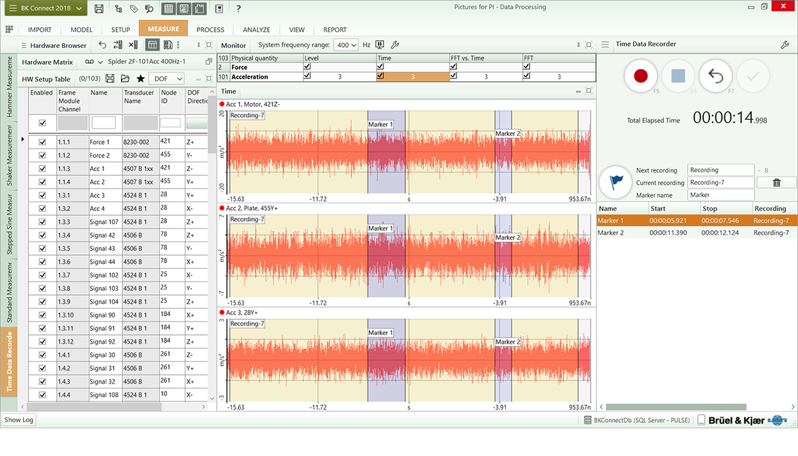This screenshot has width=798, height=456.
Task: Delete current recording with trash icon
Action: (776, 183)
